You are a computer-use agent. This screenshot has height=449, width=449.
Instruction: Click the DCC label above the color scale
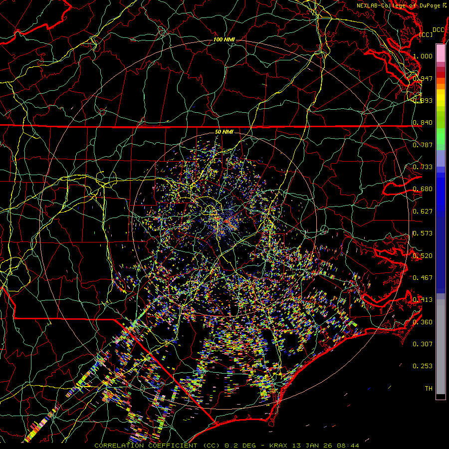(x=439, y=30)
